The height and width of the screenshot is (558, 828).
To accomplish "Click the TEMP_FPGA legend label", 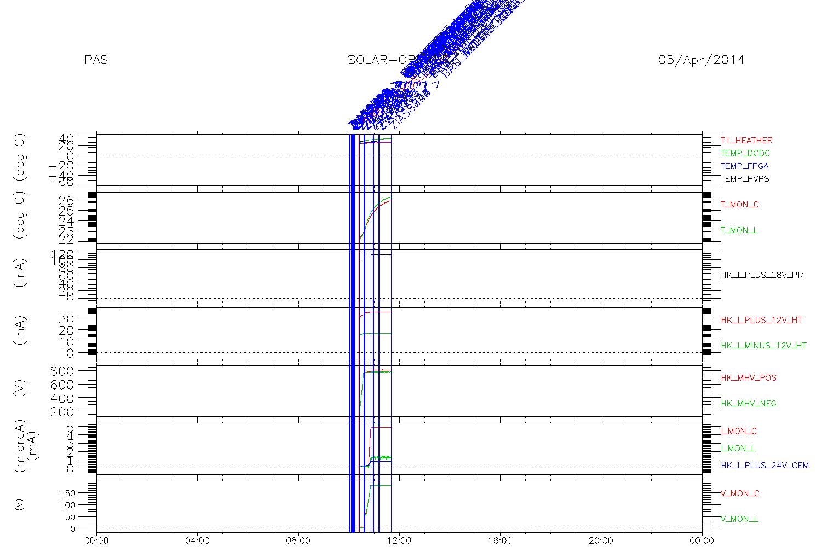I will 745,166.
